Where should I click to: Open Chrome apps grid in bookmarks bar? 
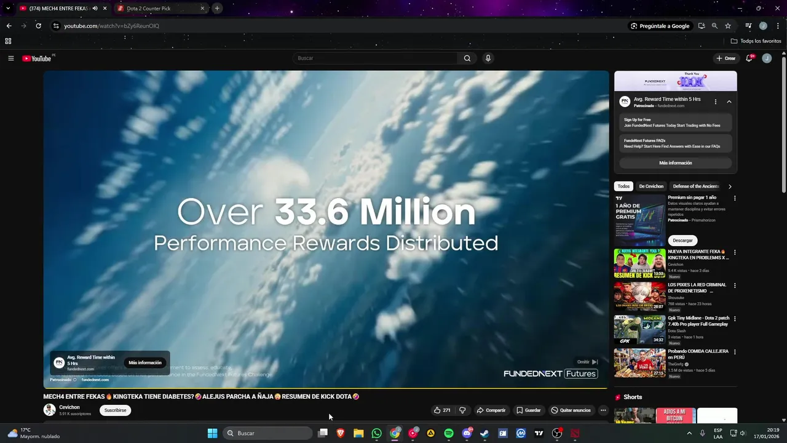8,41
